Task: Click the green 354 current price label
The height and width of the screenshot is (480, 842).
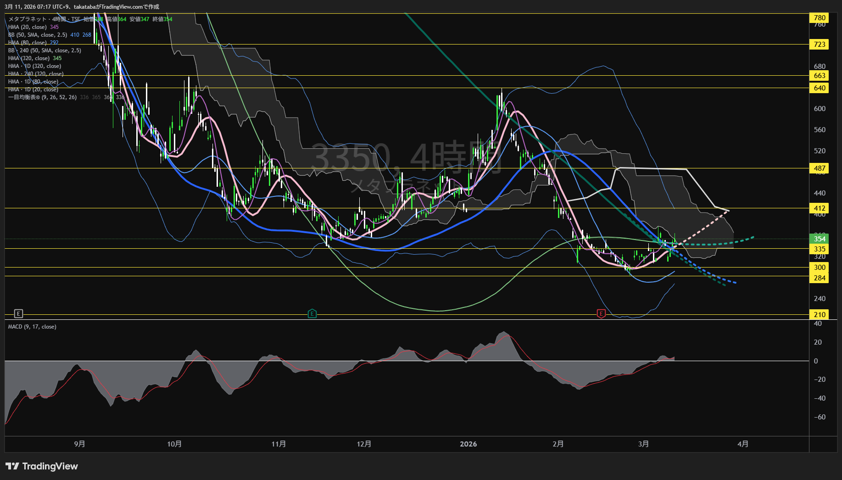Action: (x=819, y=239)
